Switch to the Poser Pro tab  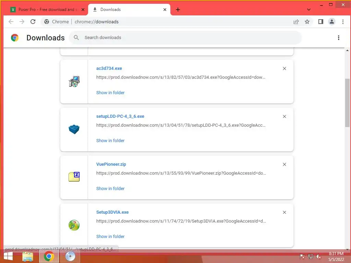(47, 10)
